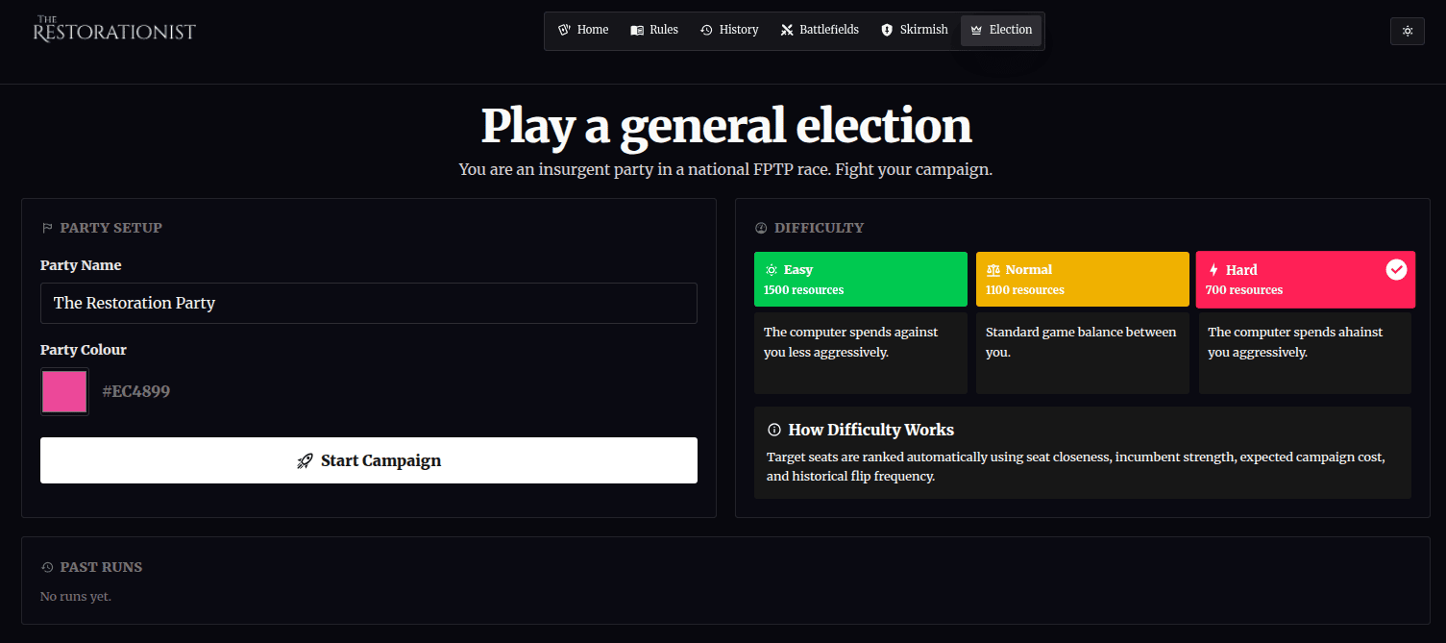Open the Skirmish page link
This screenshot has width=1446, height=643.
(915, 30)
